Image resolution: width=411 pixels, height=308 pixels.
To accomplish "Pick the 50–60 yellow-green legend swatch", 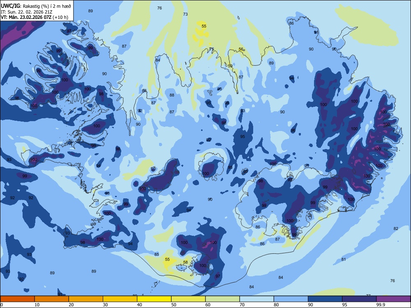I will (188, 299).
